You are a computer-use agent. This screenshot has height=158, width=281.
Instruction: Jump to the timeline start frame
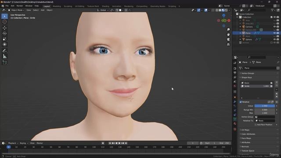click(x=110, y=143)
